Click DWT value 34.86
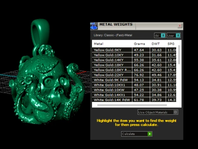The width and height of the screenshot is (198, 149). click(x=156, y=95)
